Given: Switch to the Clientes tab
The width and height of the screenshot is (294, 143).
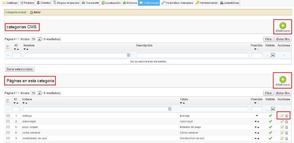Looking at the screenshot, I should [43, 3].
